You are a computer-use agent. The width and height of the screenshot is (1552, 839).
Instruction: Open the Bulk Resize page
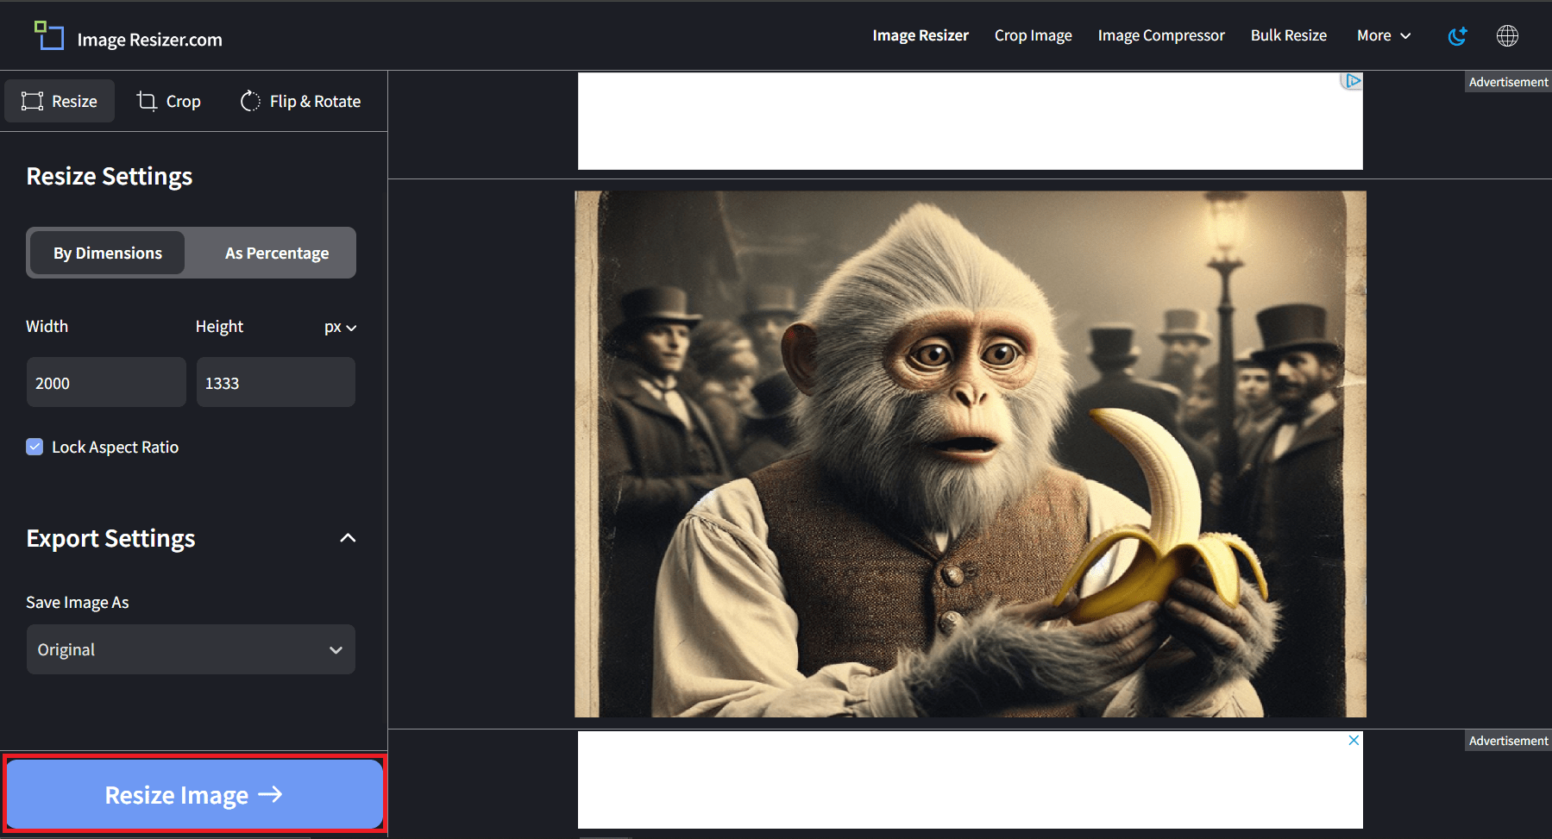coord(1288,35)
